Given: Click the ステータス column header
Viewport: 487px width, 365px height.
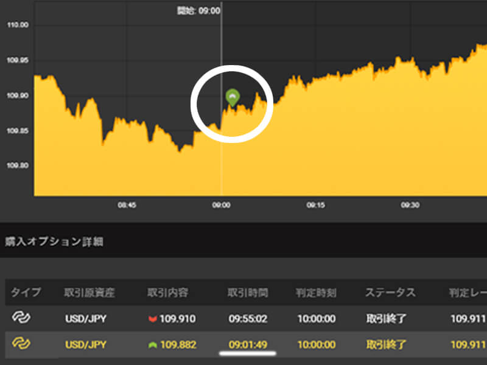Looking at the screenshot, I should [x=390, y=293].
